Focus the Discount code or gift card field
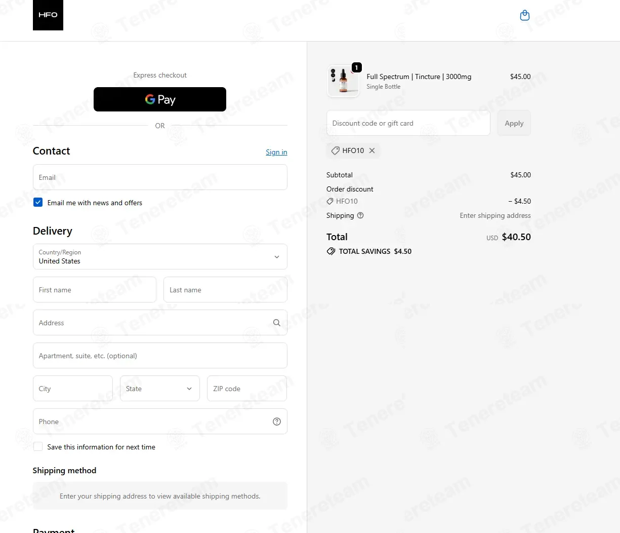 pyautogui.click(x=408, y=123)
